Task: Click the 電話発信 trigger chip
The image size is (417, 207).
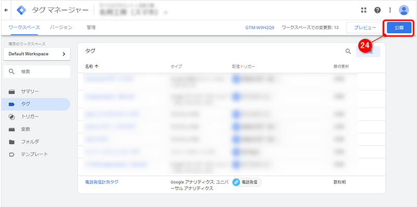Action: coord(247,183)
